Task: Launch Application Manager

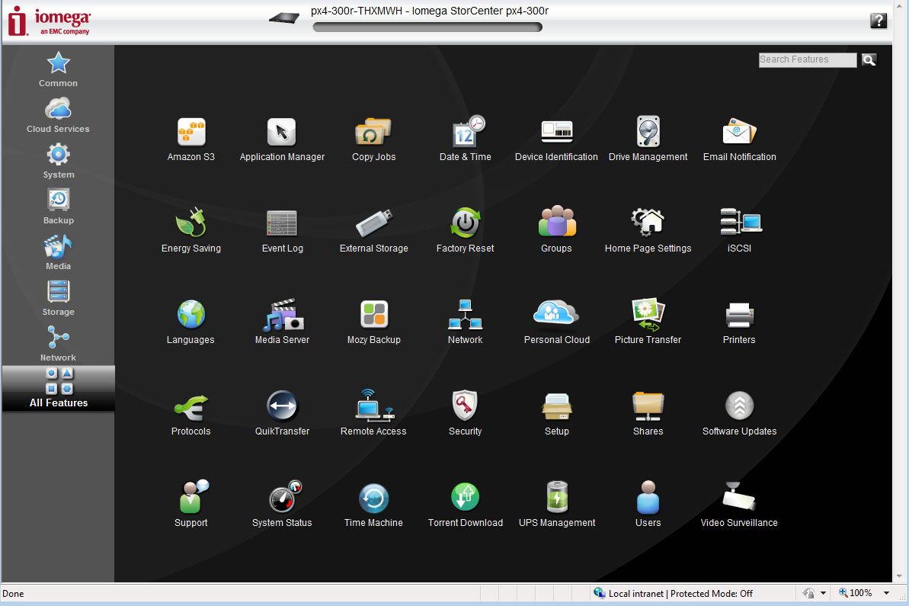Action: 282,139
